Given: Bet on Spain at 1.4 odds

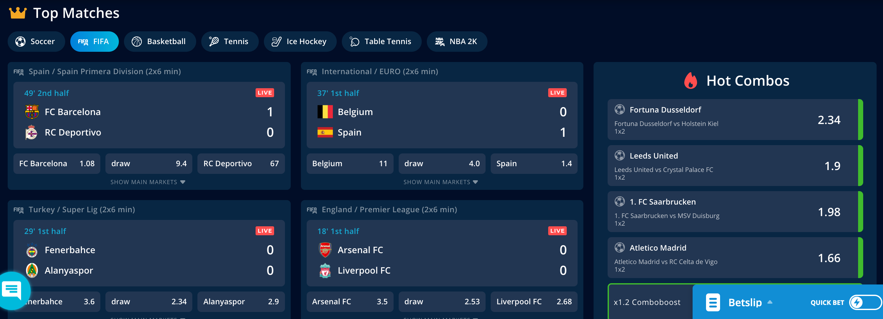Looking at the screenshot, I should pyautogui.click(x=534, y=164).
